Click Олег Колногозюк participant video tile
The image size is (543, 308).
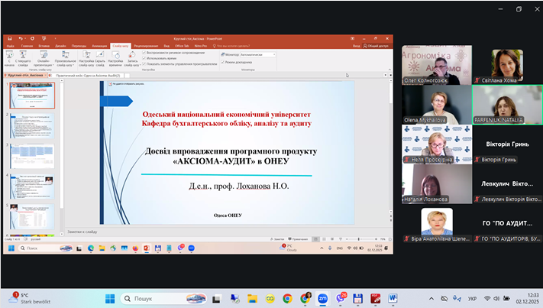[x=437, y=65]
